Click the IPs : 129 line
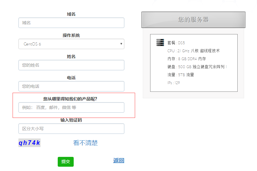The image size is (257, 171). [x=173, y=83]
